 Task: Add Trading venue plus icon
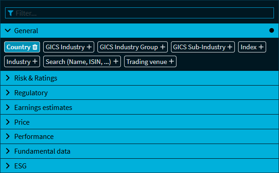(171, 62)
